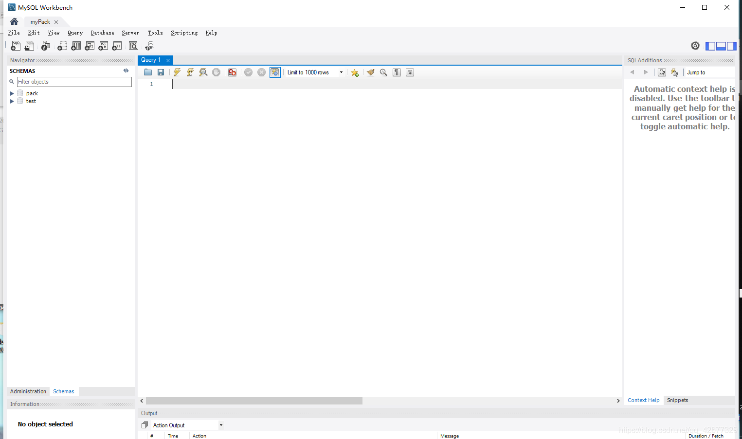The image size is (742, 439).
Task: Execute statement under cursor icon
Action: click(x=190, y=72)
